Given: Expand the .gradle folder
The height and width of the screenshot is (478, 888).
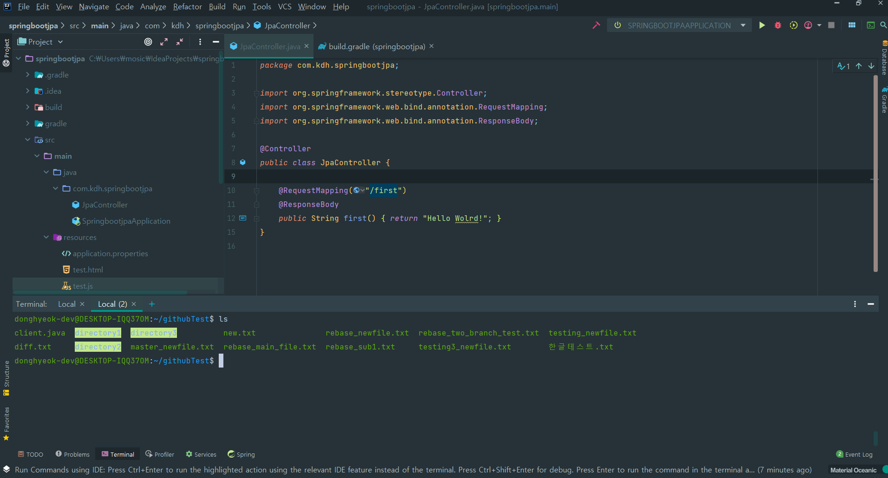Looking at the screenshot, I should point(28,75).
